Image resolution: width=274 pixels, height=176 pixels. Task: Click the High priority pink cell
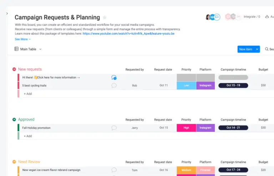186,128
